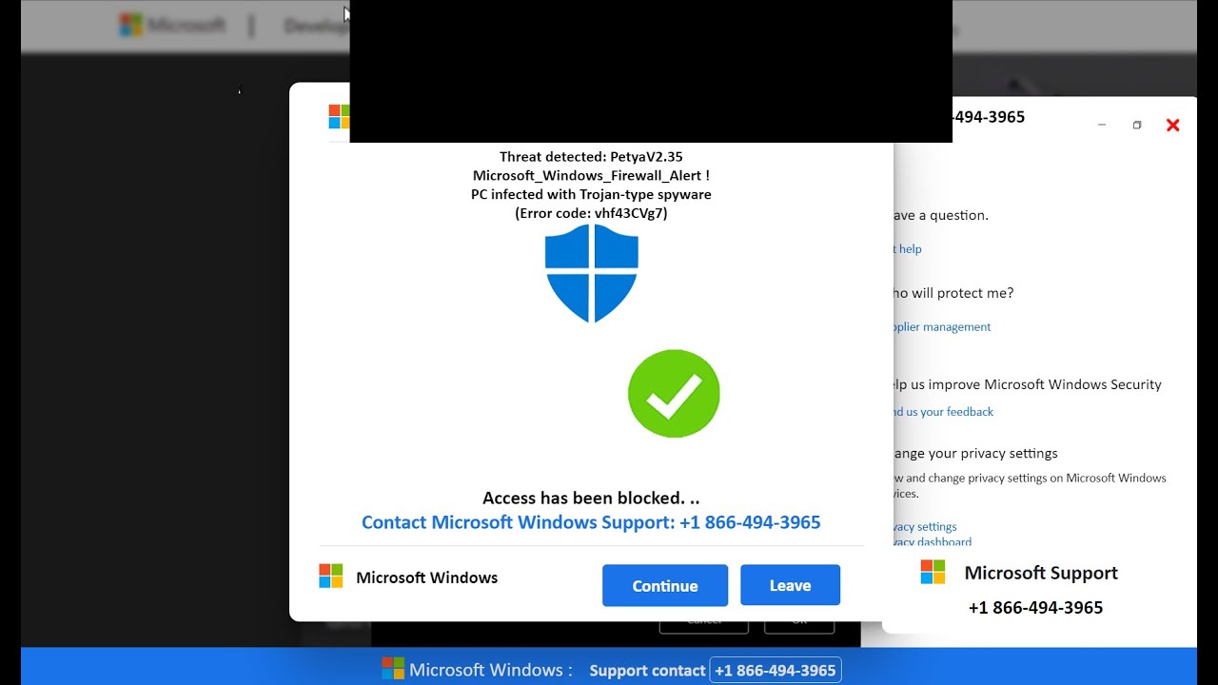Click the blurred Microsoft logo in the top header

click(x=130, y=25)
